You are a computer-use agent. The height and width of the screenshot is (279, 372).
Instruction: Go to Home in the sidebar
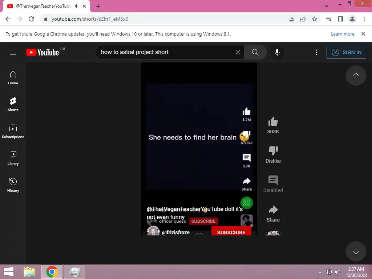tap(13, 78)
